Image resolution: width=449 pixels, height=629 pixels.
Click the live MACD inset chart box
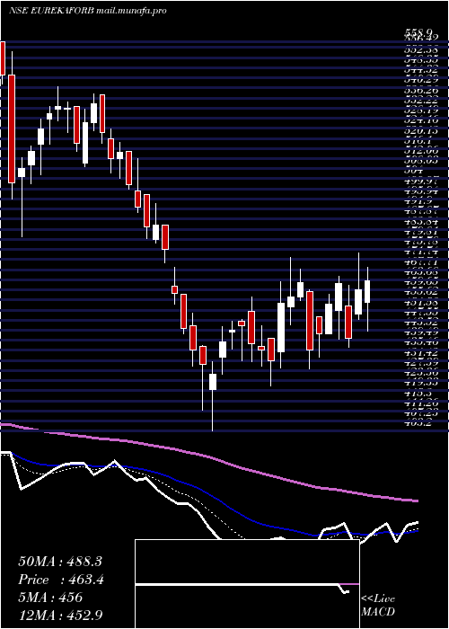[247, 584]
